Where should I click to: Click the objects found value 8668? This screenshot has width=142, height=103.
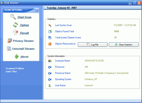[116, 31]
